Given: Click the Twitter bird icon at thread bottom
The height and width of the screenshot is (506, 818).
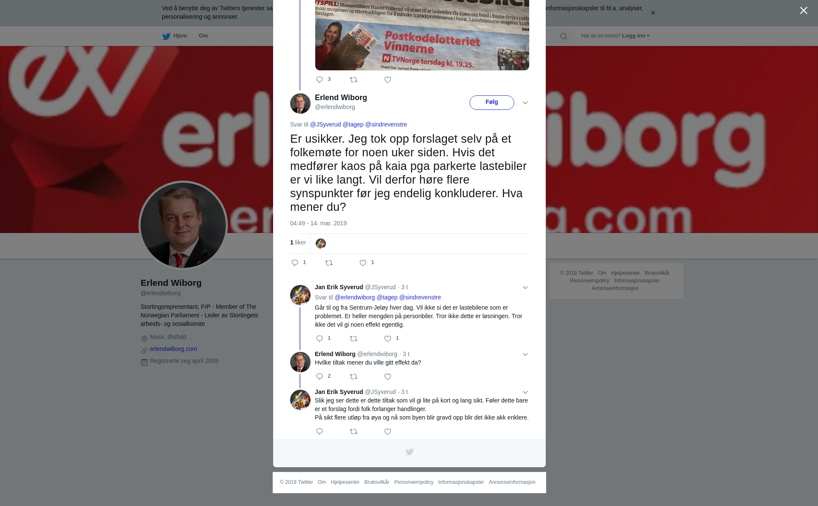Looking at the screenshot, I should click(409, 452).
